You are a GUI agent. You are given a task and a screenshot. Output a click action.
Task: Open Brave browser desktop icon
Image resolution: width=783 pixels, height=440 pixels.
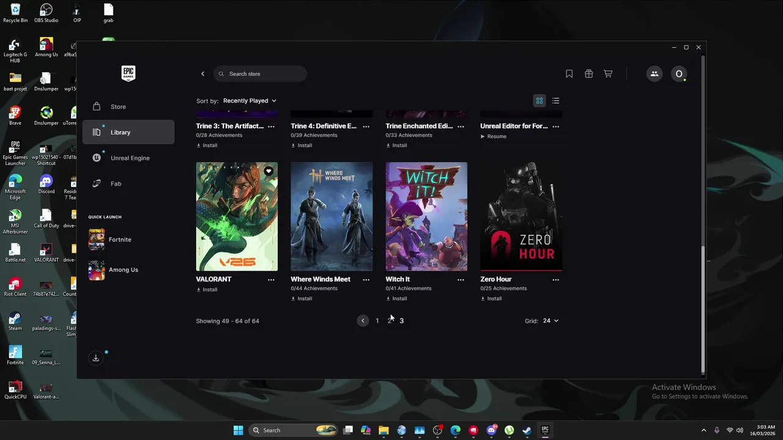tap(15, 116)
